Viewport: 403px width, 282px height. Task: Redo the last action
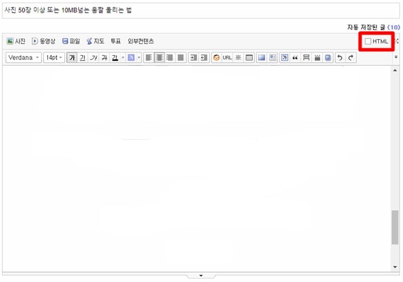351,58
